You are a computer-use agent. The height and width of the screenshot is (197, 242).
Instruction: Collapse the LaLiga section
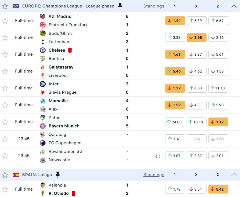coord(234,175)
